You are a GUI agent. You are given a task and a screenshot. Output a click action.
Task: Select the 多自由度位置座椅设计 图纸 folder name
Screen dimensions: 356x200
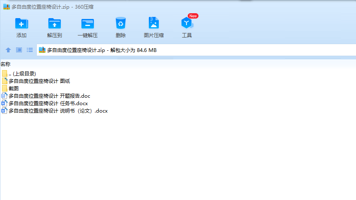tap(39, 81)
